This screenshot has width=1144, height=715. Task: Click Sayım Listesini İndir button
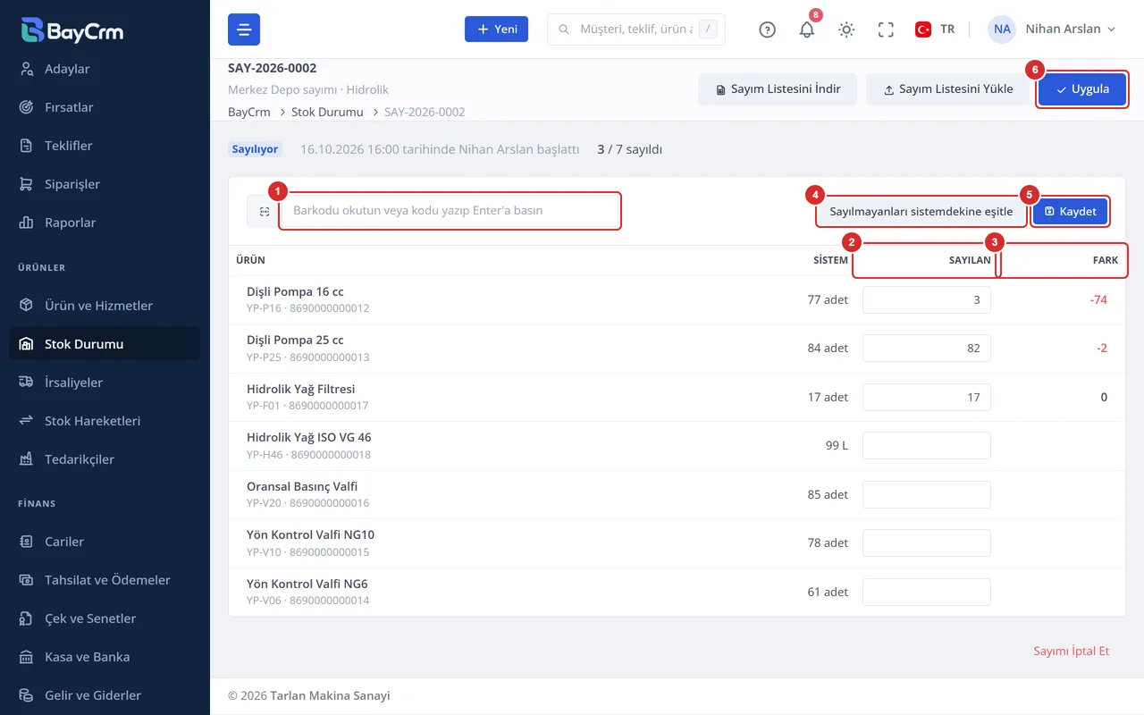click(778, 89)
